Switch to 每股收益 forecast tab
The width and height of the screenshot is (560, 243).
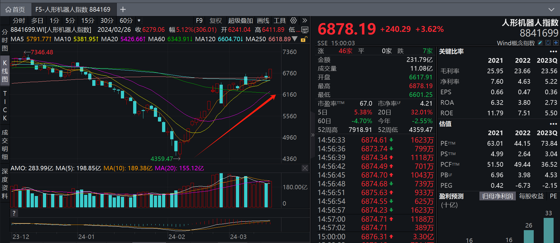531,196
